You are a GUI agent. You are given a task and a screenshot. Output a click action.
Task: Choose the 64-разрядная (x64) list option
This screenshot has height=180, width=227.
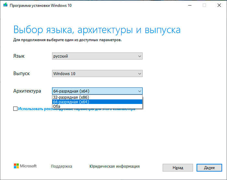(97, 102)
